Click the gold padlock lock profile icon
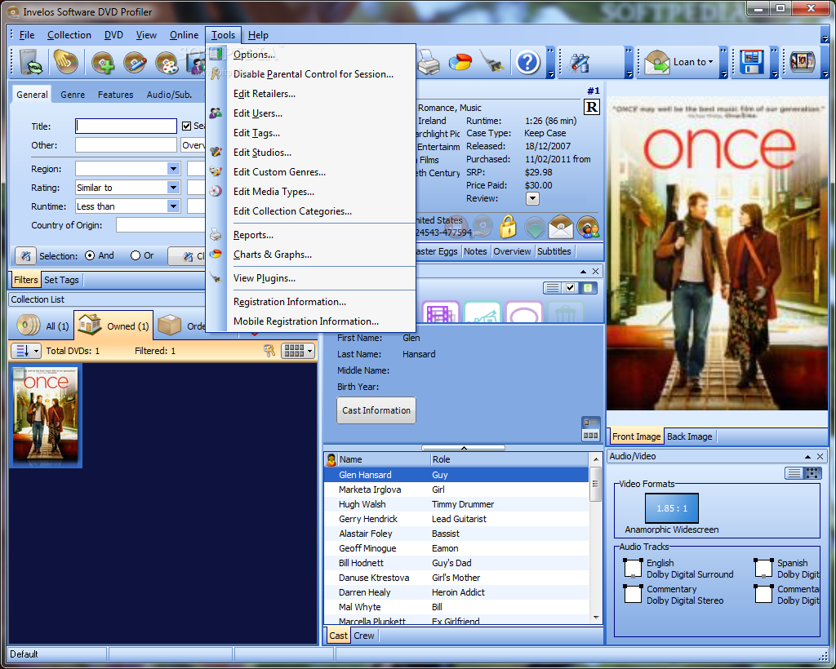The width and height of the screenshot is (836, 669). (x=508, y=227)
